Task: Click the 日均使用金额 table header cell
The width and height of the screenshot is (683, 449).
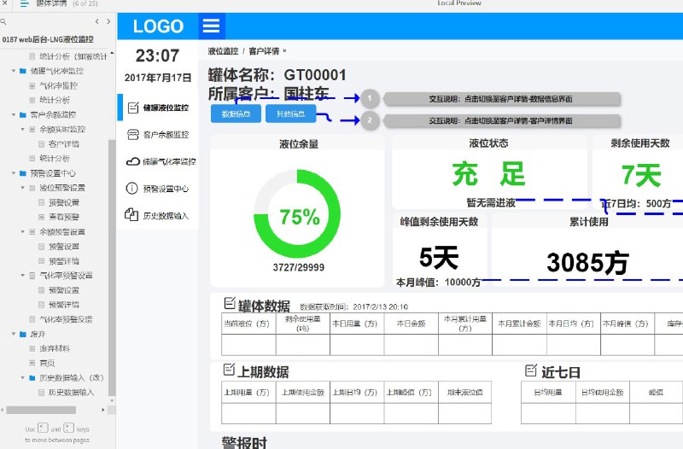Action: pos(603,393)
